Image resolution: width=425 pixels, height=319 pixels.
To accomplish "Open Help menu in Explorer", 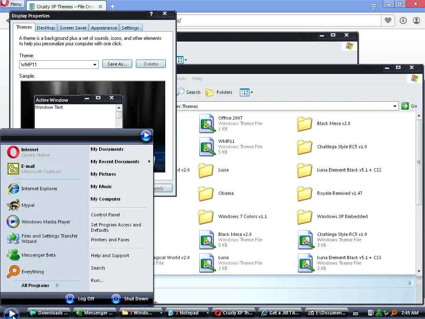I will [x=197, y=79].
